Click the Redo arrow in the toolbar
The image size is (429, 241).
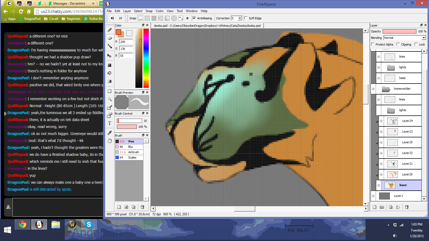coord(121,18)
